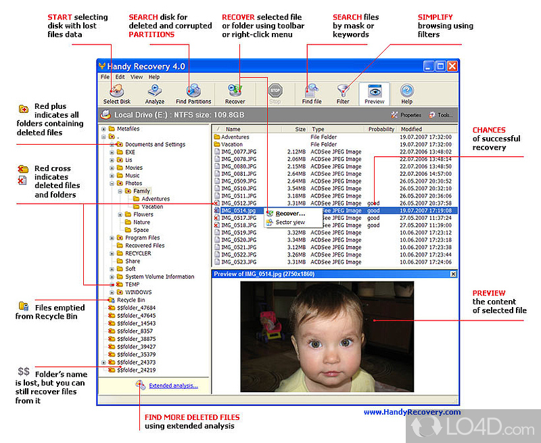The image size is (541, 443).
Task: Expand the Program Files node
Action: [112, 238]
